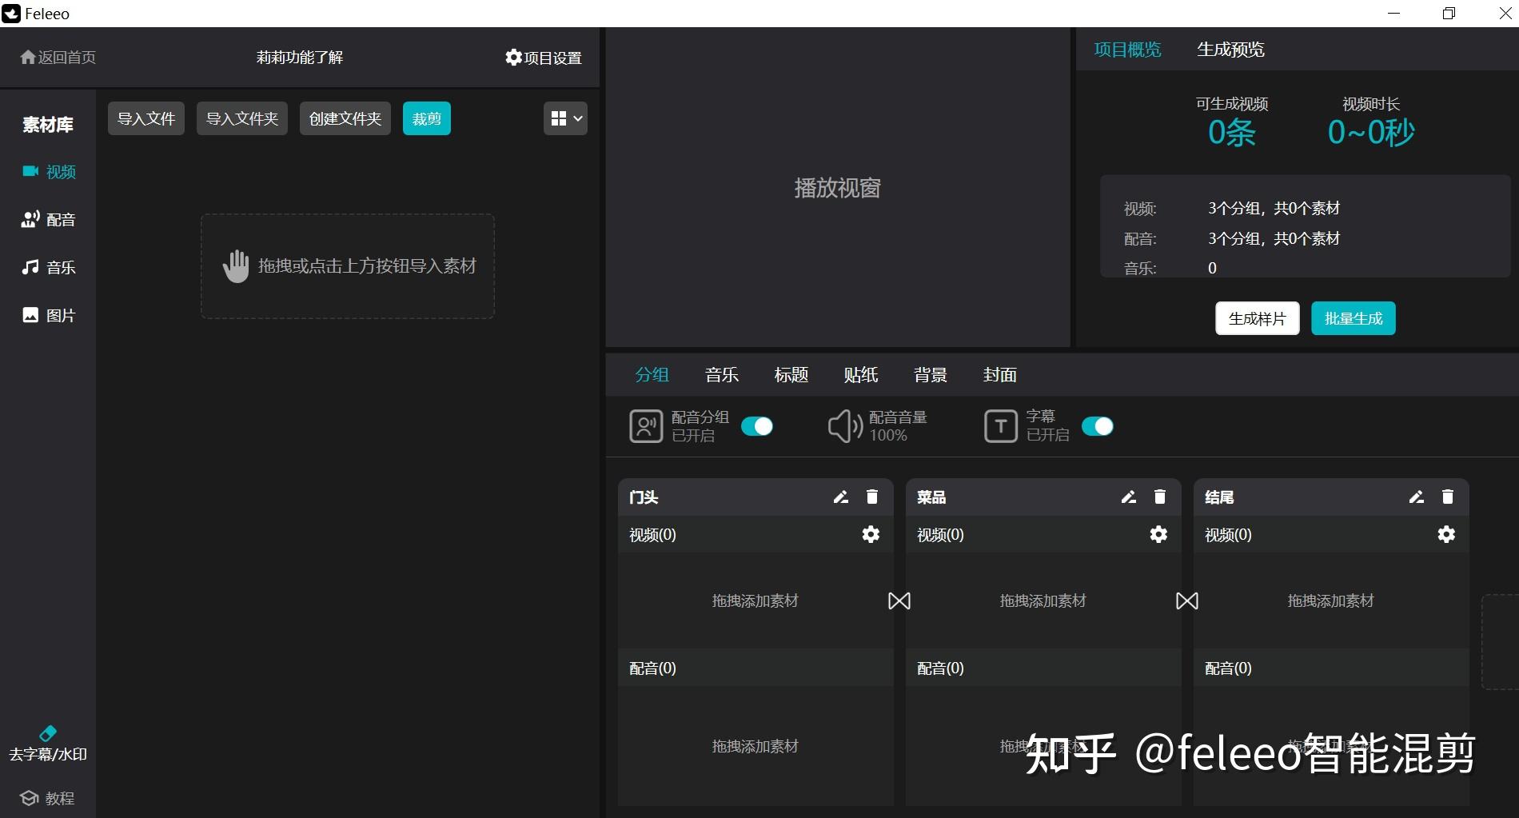Open the 图片 section in the sidebar
The height and width of the screenshot is (818, 1519).
click(x=48, y=315)
